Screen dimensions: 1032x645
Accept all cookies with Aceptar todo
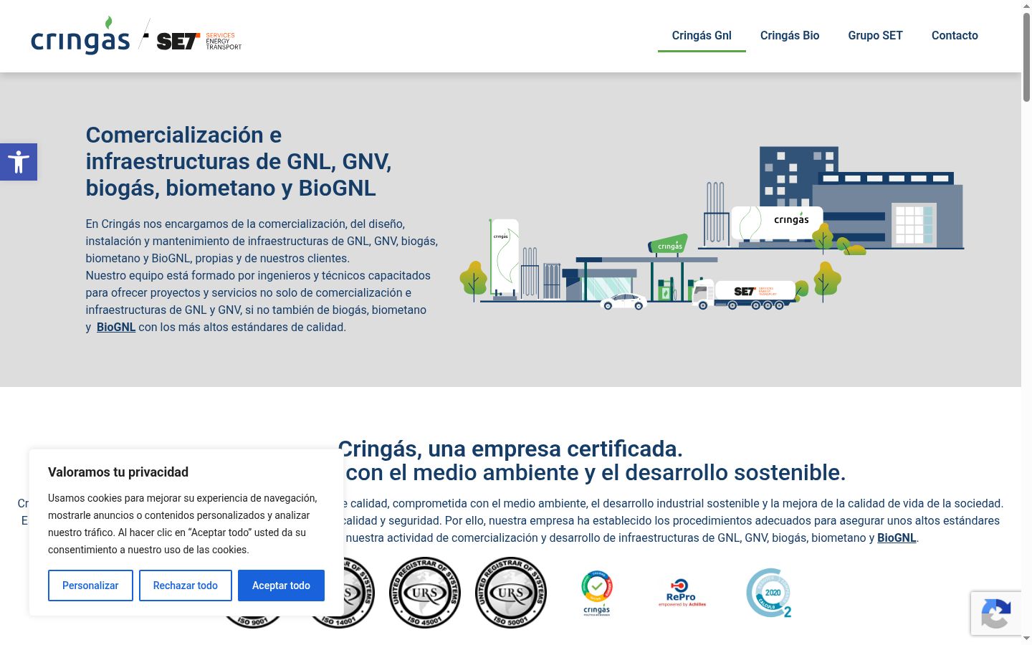pos(281,586)
